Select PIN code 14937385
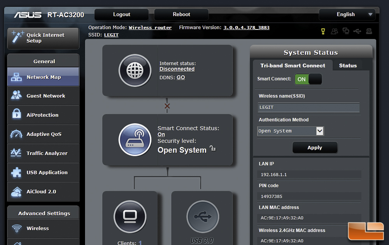Viewport: 389px width, 245px height. [x=272, y=196]
